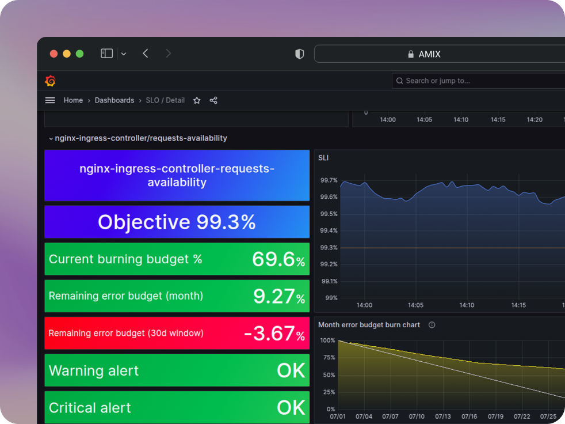Viewport: 565px width, 424px height.
Task: Click the Warning alert OK panel
Action: coord(177,370)
